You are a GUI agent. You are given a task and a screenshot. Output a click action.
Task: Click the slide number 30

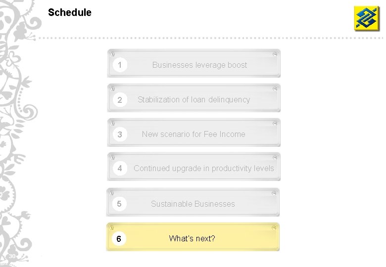pyautogui.click(x=13, y=256)
